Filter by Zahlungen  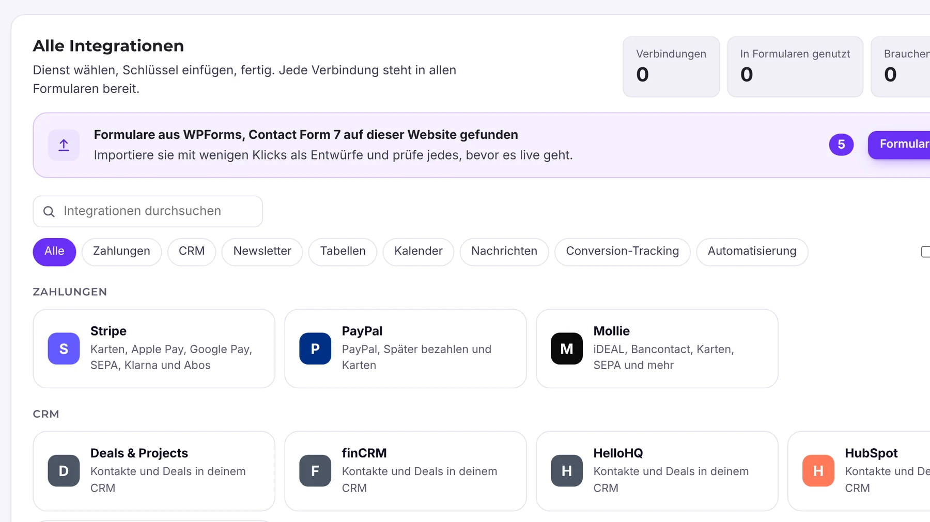(121, 252)
